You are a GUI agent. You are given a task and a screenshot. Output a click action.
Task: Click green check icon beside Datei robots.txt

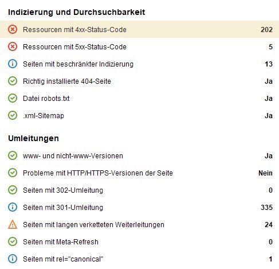(x=13, y=98)
